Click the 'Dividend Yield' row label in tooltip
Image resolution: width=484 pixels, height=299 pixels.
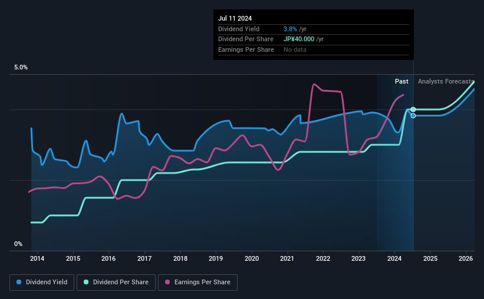click(239, 29)
